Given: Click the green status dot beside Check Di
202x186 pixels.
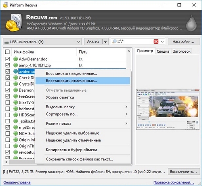Looking at the screenshot, I should 16,77.
